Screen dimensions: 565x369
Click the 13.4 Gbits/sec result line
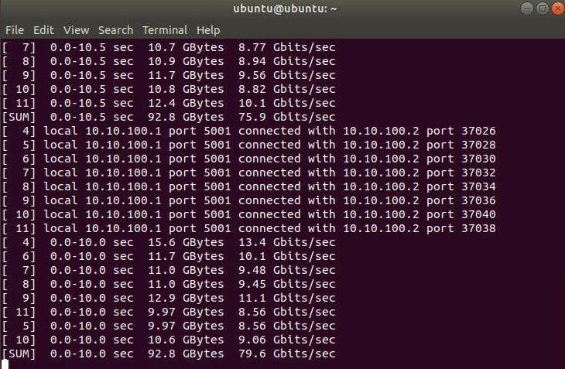169,242
